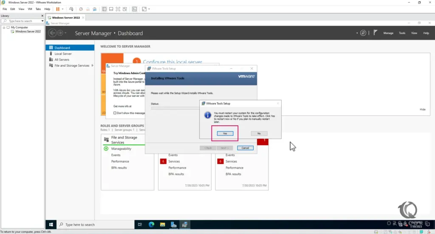Switch to Unity mode icon

pyautogui.click(x=125, y=9)
